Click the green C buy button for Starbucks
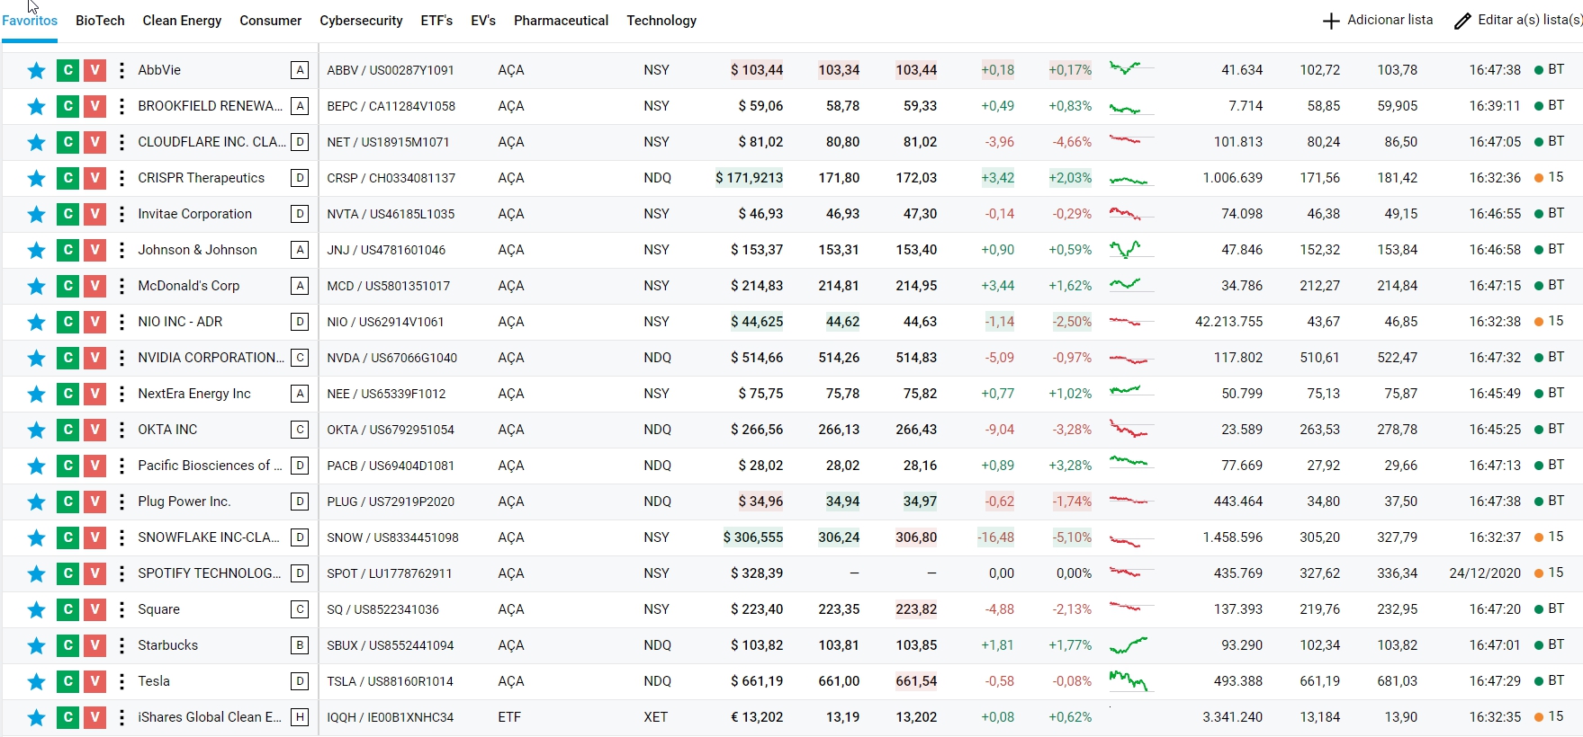1583x737 pixels. [67, 645]
